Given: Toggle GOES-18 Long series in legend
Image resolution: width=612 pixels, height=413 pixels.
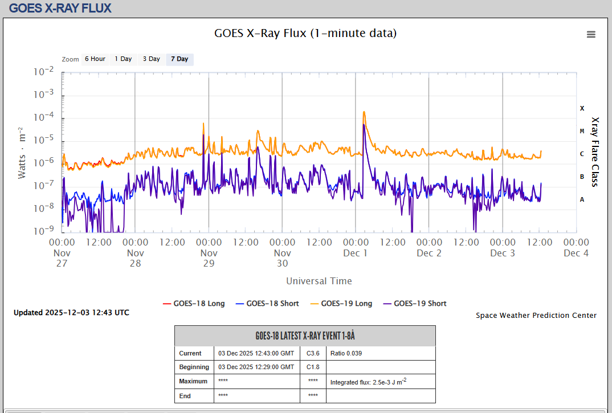Looking at the screenshot, I should click(194, 303).
